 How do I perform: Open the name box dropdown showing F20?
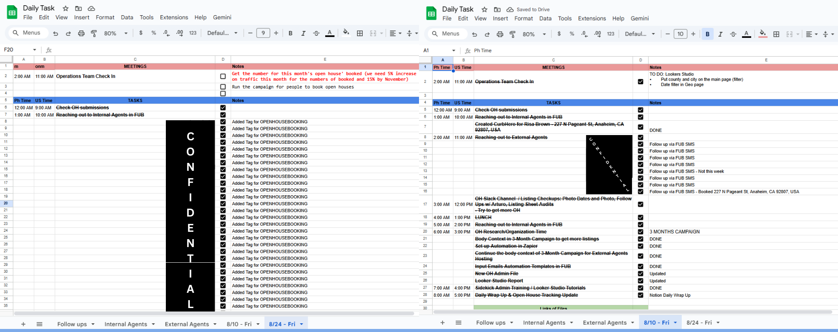click(x=34, y=50)
